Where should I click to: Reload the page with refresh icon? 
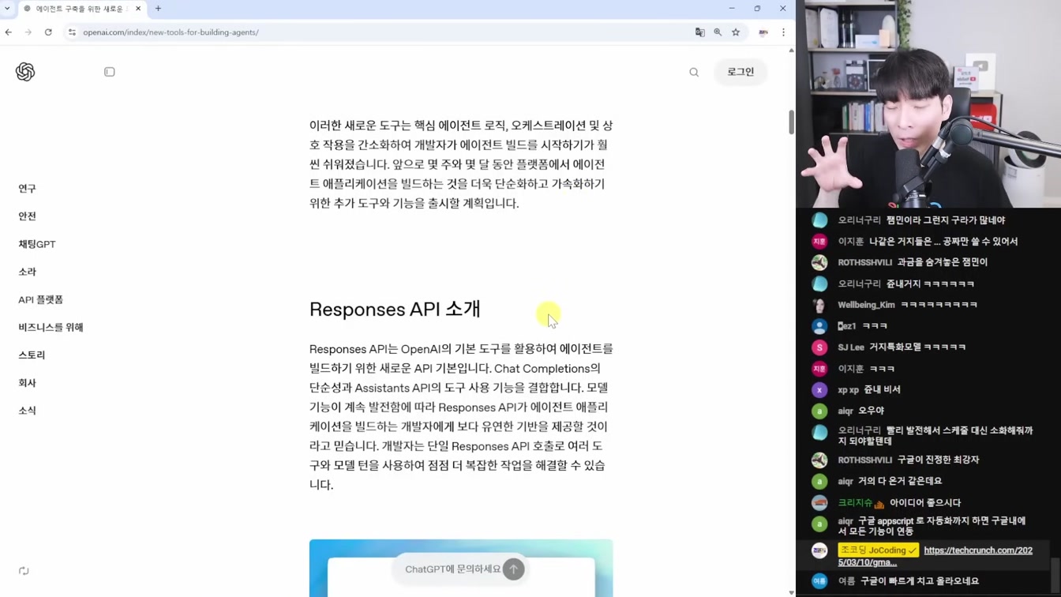tap(48, 32)
